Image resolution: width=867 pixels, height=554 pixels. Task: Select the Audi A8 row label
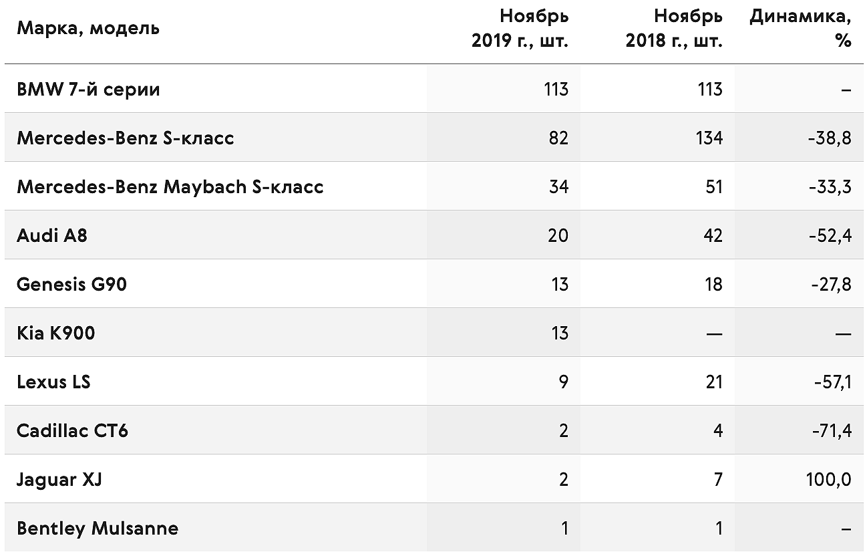(x=52, y=235)
